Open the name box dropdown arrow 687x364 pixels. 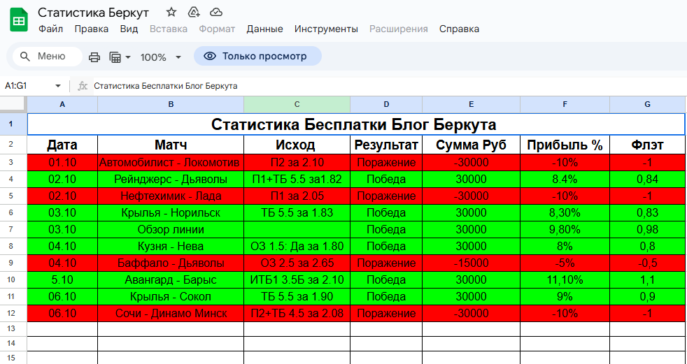coord(58,86)
